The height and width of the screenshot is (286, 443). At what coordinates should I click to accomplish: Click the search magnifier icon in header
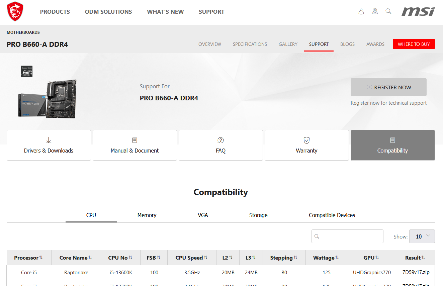388,11
